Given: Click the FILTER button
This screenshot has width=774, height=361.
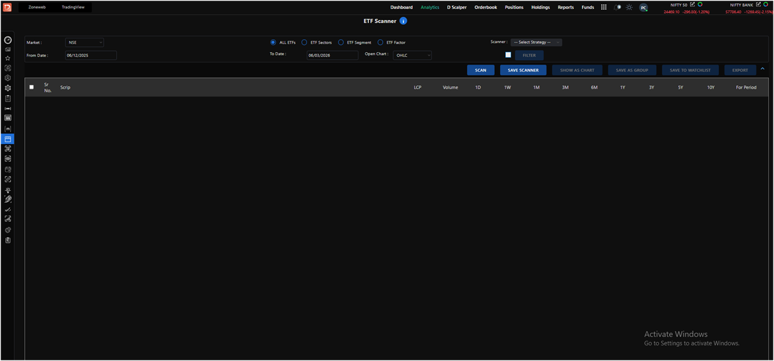Looking at the screenshot, I should [x=529, y=55].
